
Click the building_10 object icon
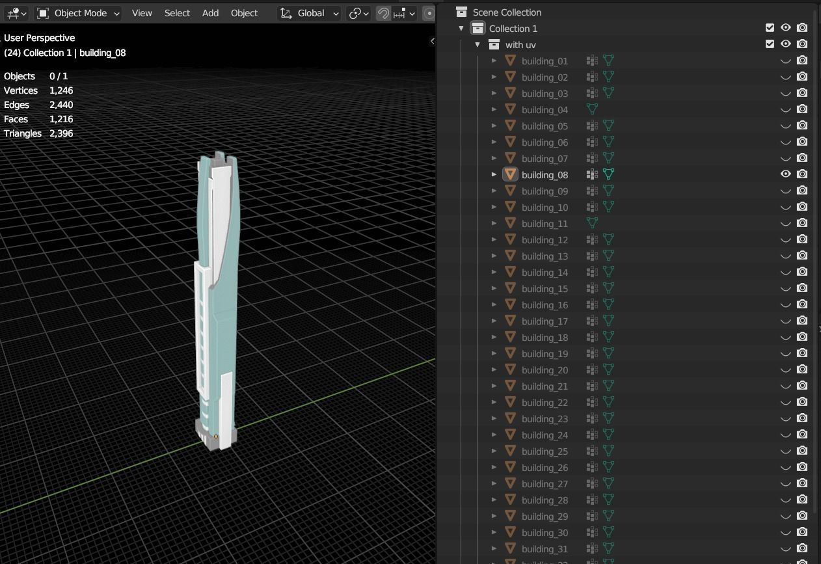tap(510, 207)
